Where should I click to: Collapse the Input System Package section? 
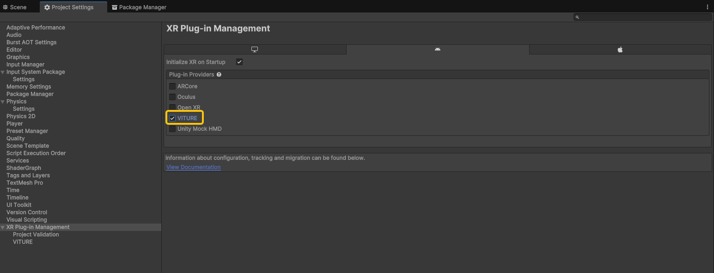click(x=3, y=72)
